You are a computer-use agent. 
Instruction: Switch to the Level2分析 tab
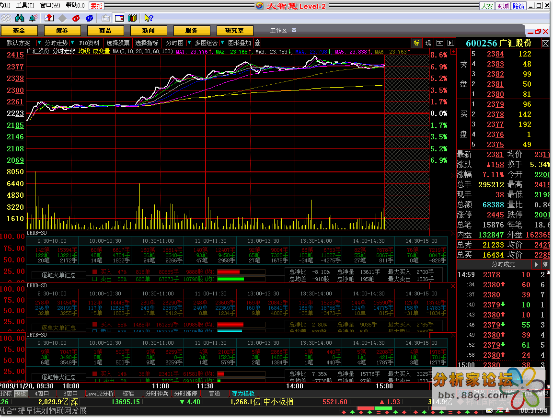click(x=100, y=393)
